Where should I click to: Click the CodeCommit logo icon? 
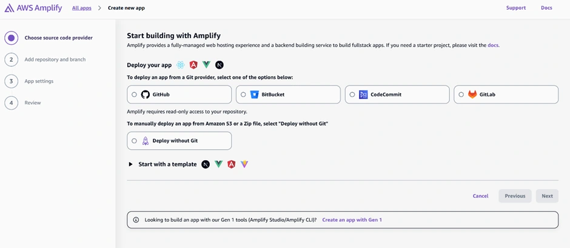[363, 95]
